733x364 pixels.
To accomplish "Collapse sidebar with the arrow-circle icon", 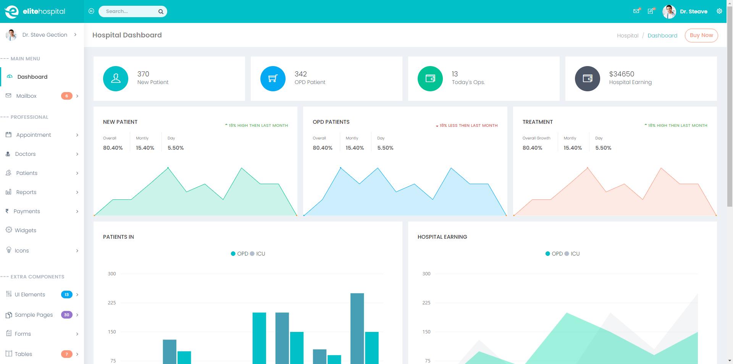I will click(x=91, y=11).
